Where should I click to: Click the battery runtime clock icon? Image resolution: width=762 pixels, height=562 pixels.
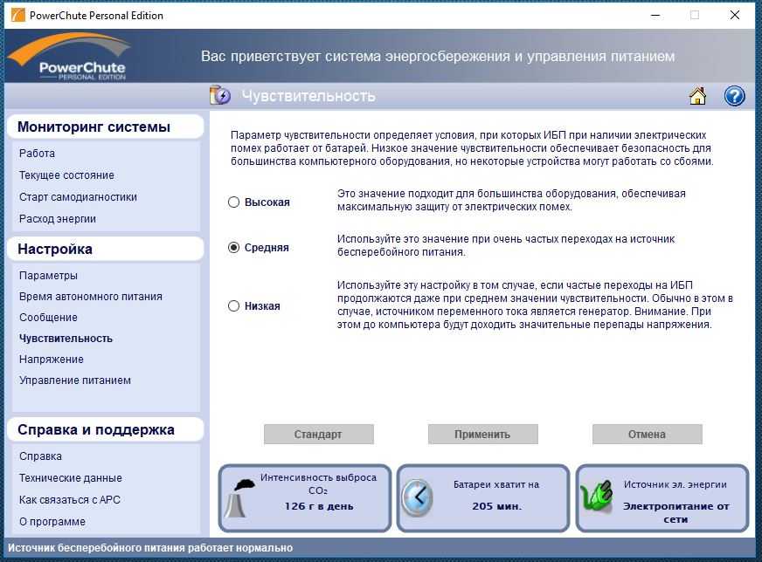pos(417,498)
